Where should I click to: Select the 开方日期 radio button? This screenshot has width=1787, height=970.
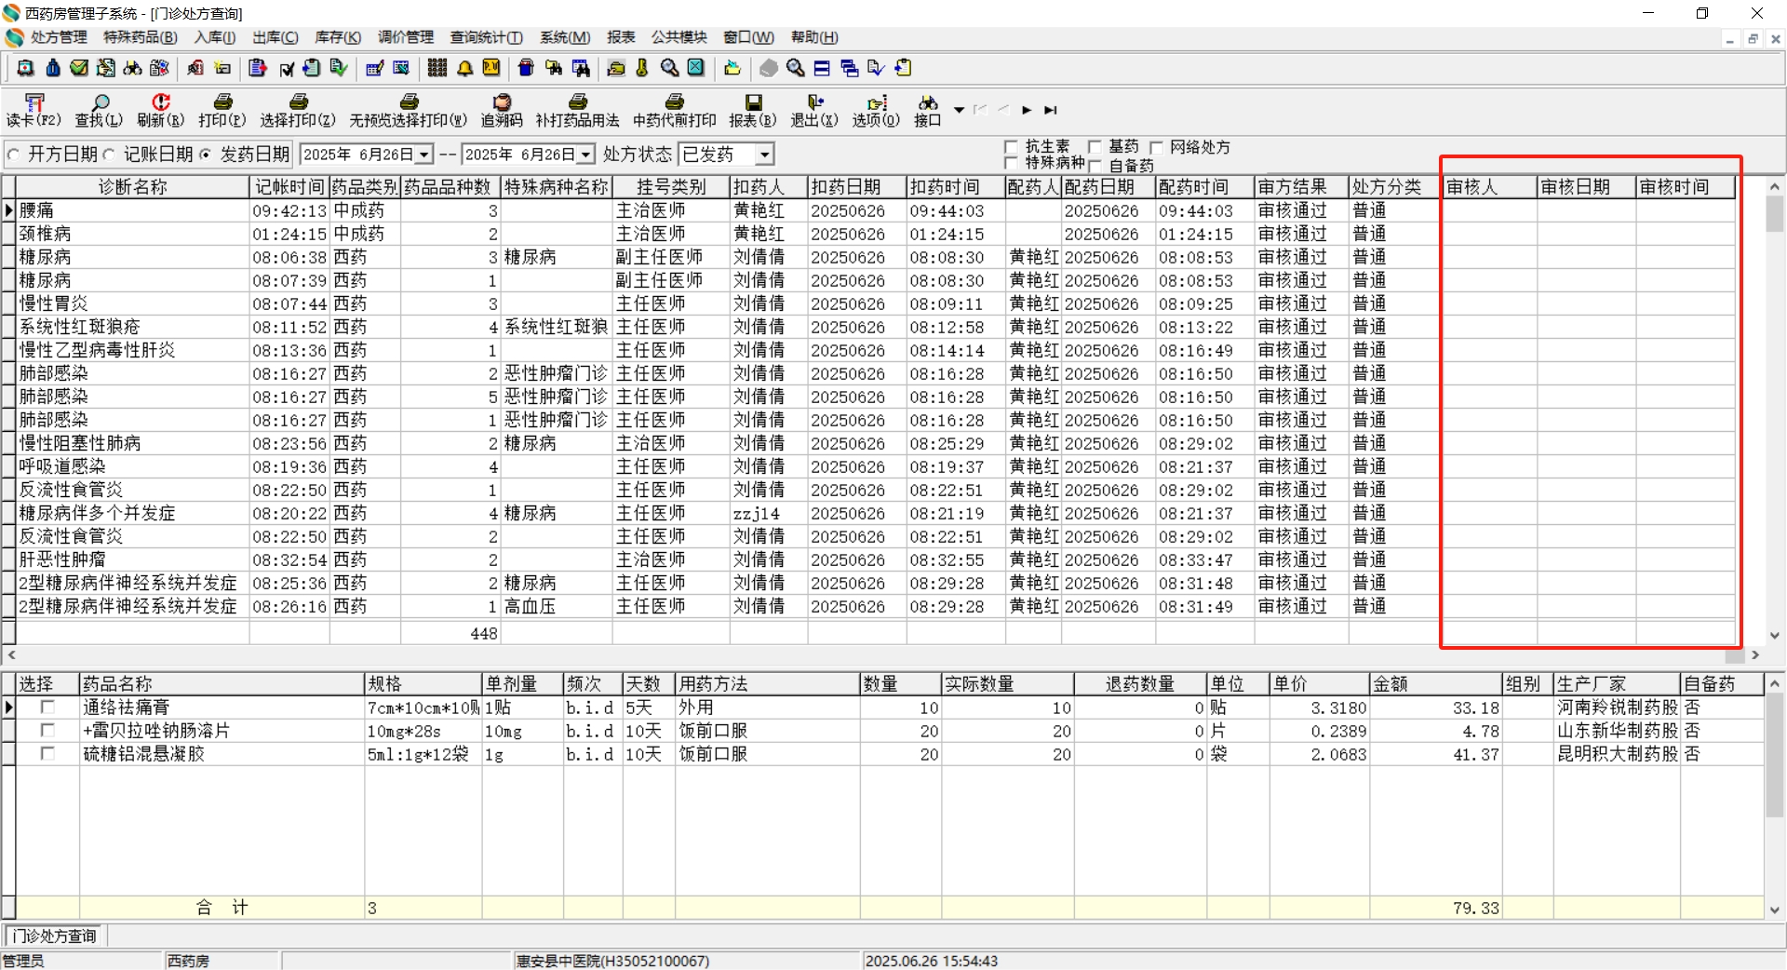pos(14,155)
